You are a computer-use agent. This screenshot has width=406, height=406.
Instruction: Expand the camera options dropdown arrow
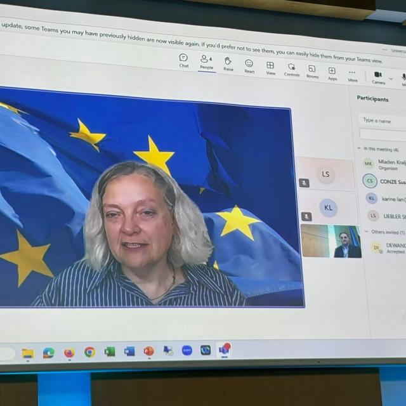pyautogui.click(x=391, y=79)
